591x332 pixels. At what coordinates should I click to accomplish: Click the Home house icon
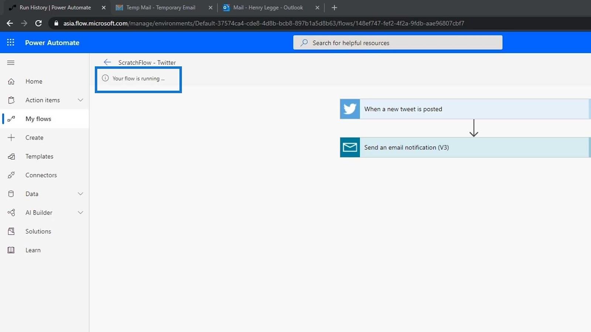(x=11, y=82)
